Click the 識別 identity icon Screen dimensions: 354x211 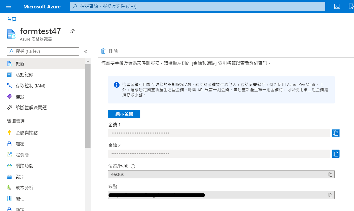click(x=9, y=177)
